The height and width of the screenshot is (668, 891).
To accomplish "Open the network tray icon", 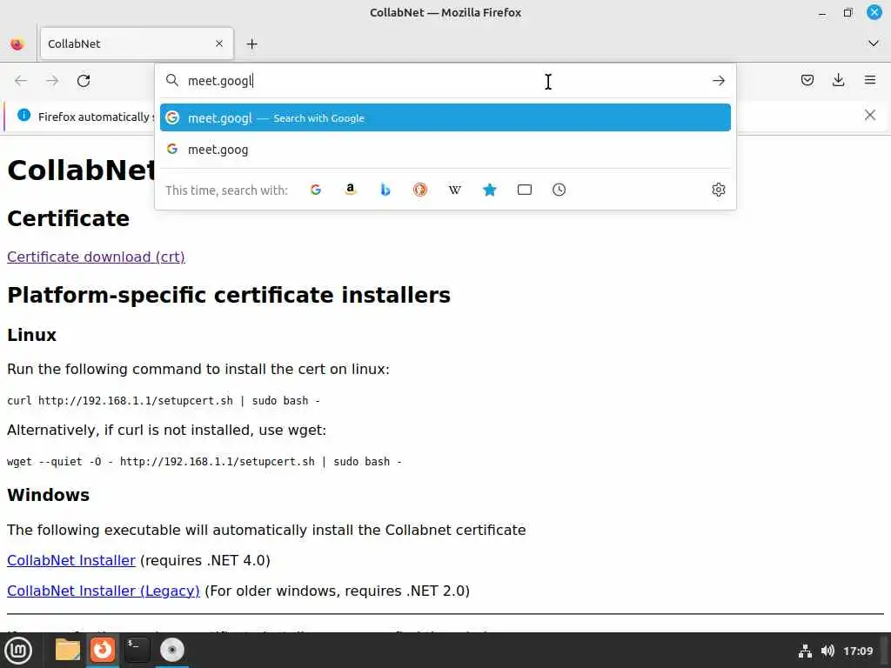I will [805, 651].
